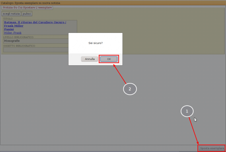The image size is (226, 152).
Task: Click the numbered circle marker 2
Action: (x=130, y=89)
